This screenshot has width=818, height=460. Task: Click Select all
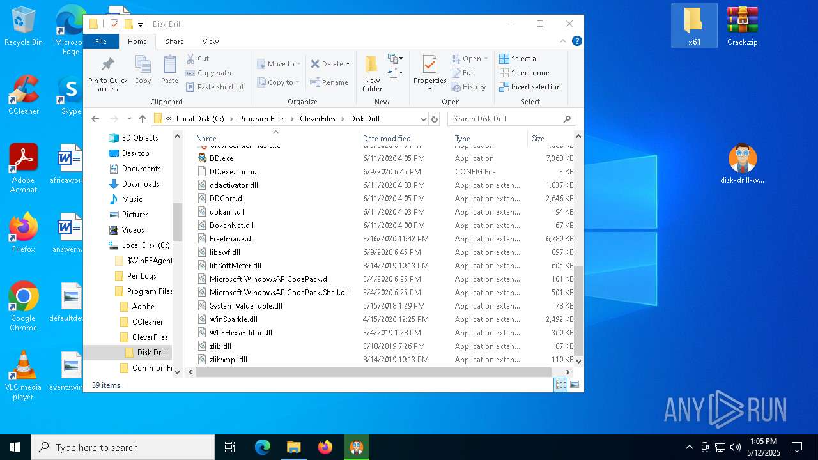click(520, 59)
